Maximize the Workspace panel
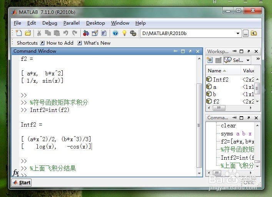This screenshot has height=197, width=272. pos(241,51)
